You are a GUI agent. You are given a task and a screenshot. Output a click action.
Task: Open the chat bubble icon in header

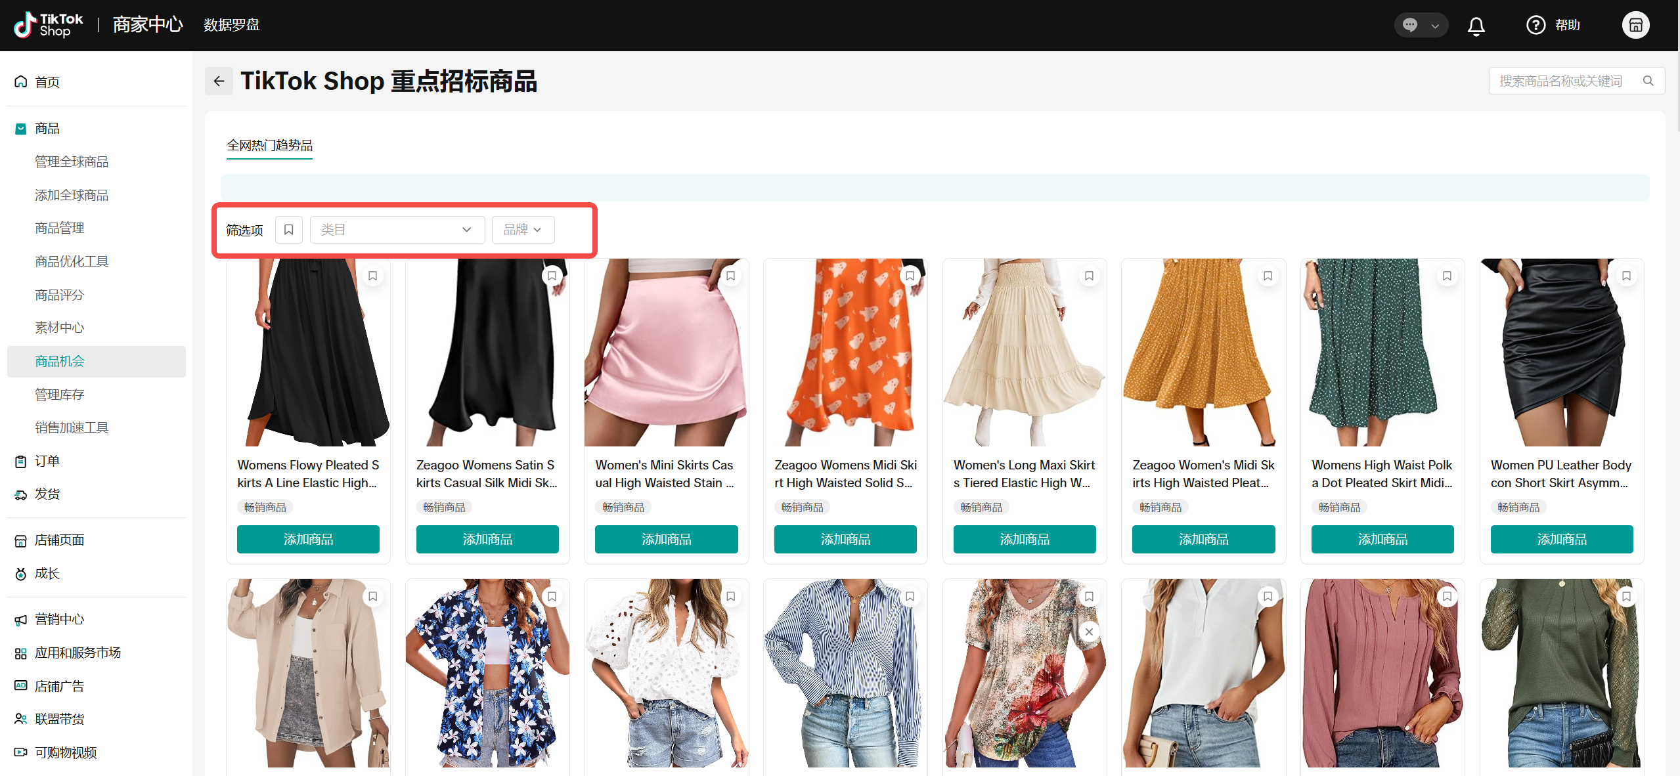tap(1410, 26)
